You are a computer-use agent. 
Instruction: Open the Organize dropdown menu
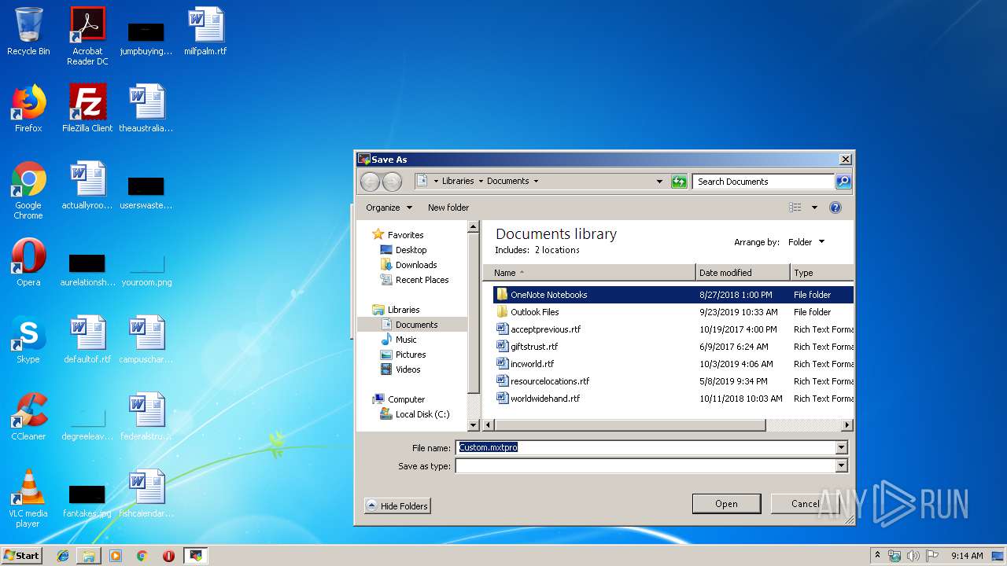[x=389, y=208]
